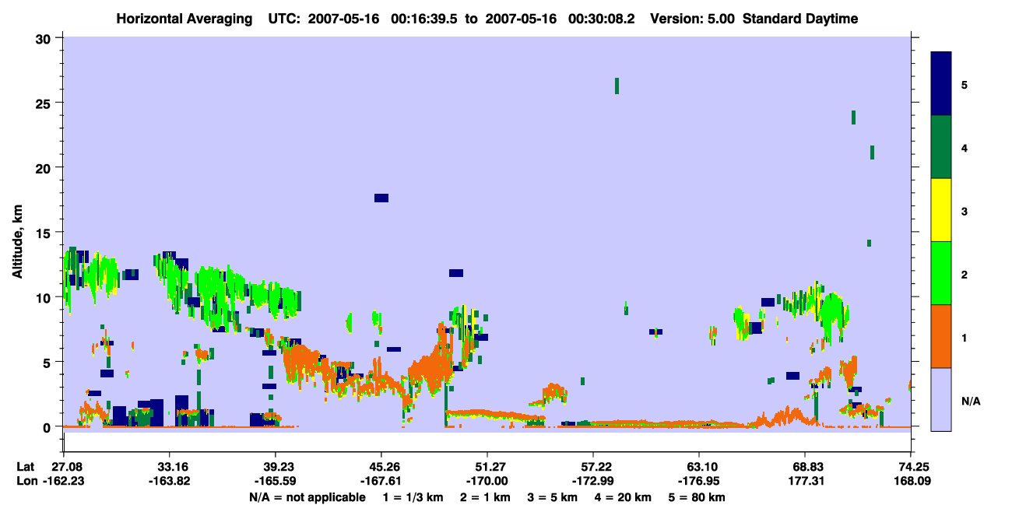Click latitude value 33.16

(170, 466)
